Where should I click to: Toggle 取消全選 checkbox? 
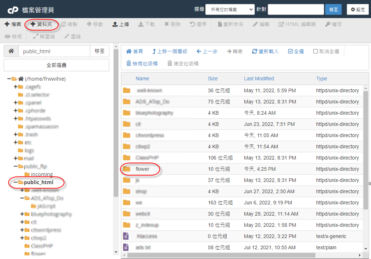tap(315, 51)
